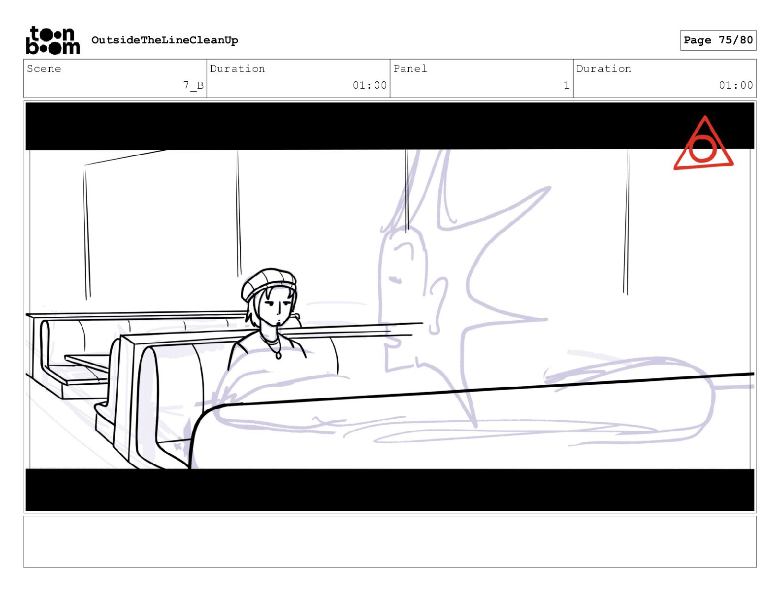Click the red triangle symbol in the panel
This screenshot has width=780, height=603.
click(703, 143)
